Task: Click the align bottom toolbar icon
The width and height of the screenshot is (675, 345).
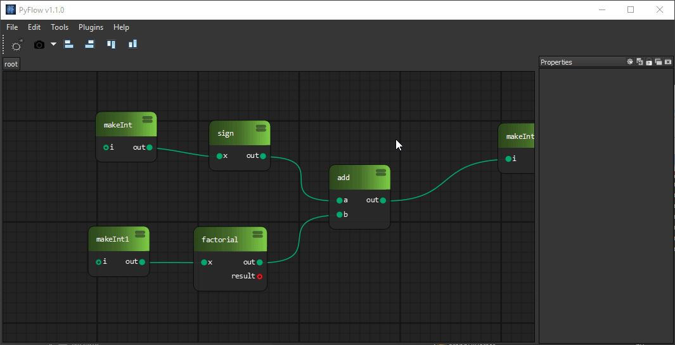Action: click(132, 44)
